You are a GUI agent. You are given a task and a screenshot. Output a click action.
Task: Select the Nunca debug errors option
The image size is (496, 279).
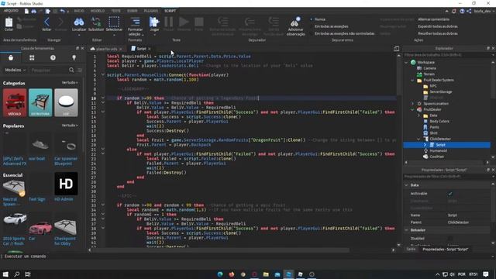click(x=319, y=19)
